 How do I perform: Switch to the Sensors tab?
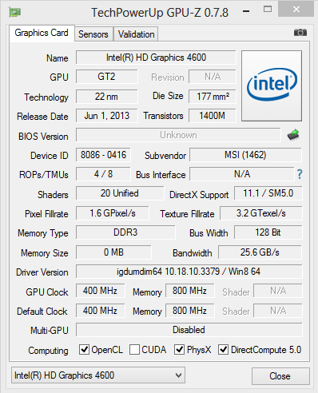[x=93, y=34]
